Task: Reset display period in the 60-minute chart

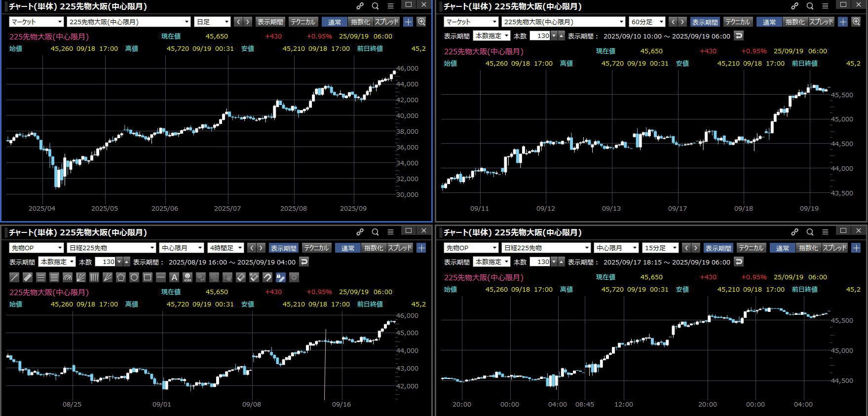Action: [x=739, y=36]
